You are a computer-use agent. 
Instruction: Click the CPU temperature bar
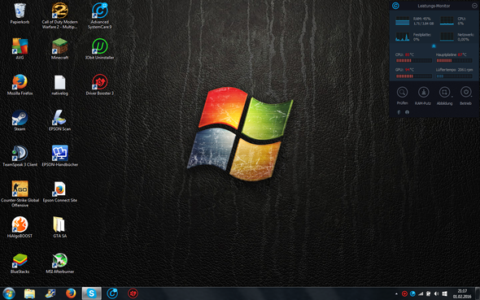(413, 60)
